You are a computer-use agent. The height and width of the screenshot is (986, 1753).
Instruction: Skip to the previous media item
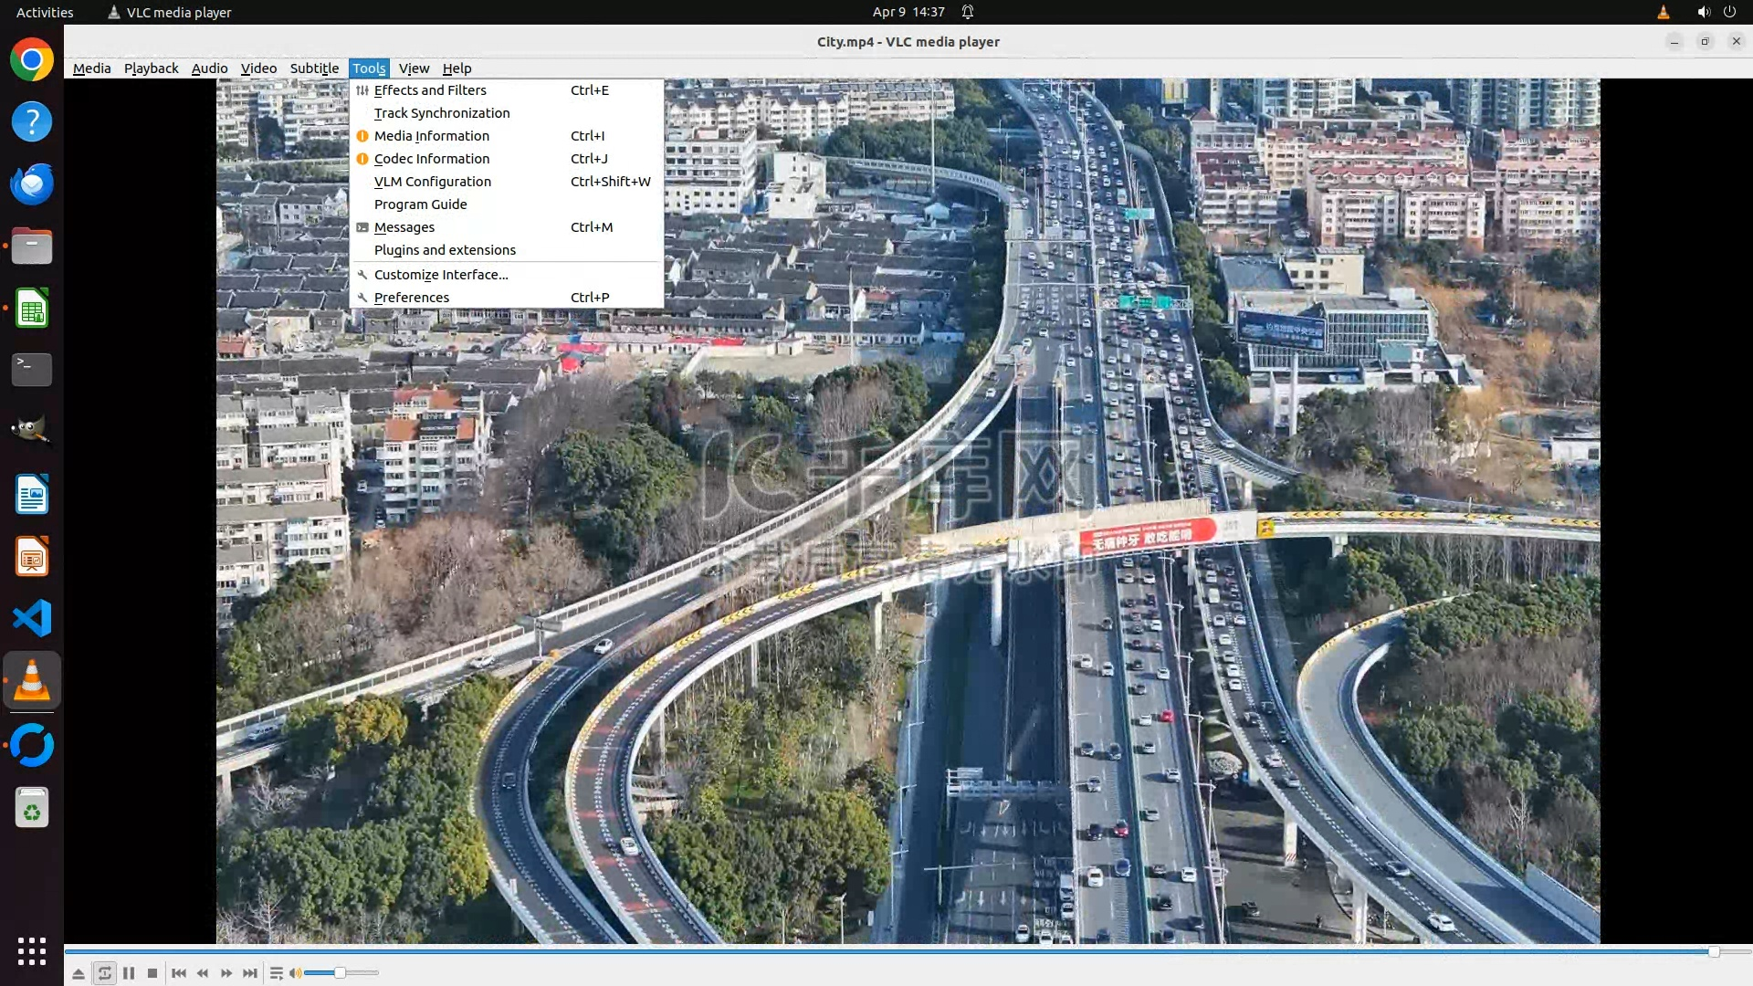pos(179,973)
